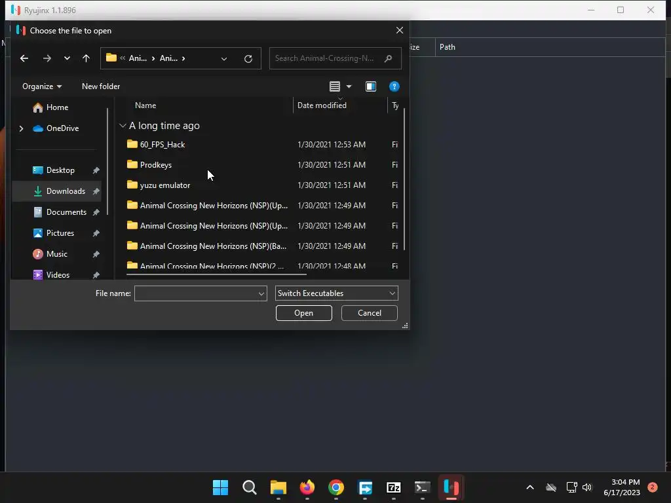Viewport: 671px width, 503px height.
Task: Open Music quick access location
Action: tap(56, 254)
